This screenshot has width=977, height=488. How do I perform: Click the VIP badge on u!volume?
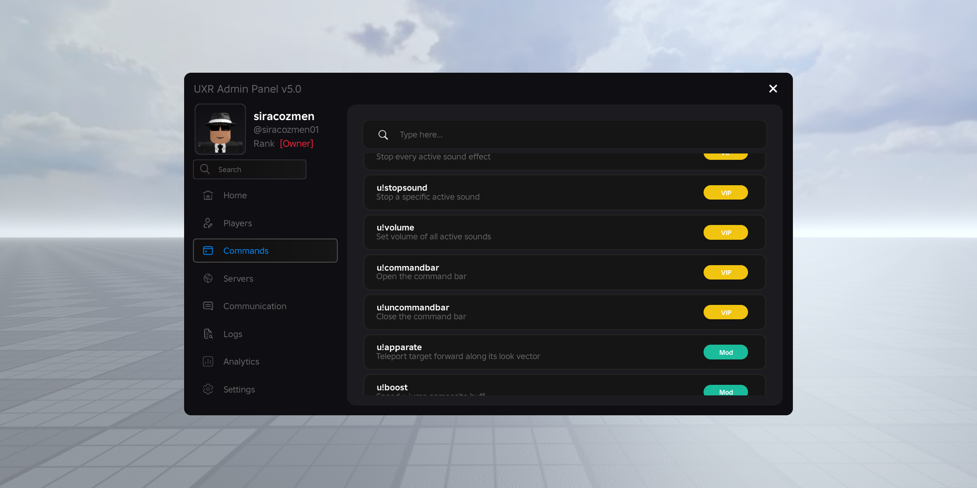click(726, 232)
